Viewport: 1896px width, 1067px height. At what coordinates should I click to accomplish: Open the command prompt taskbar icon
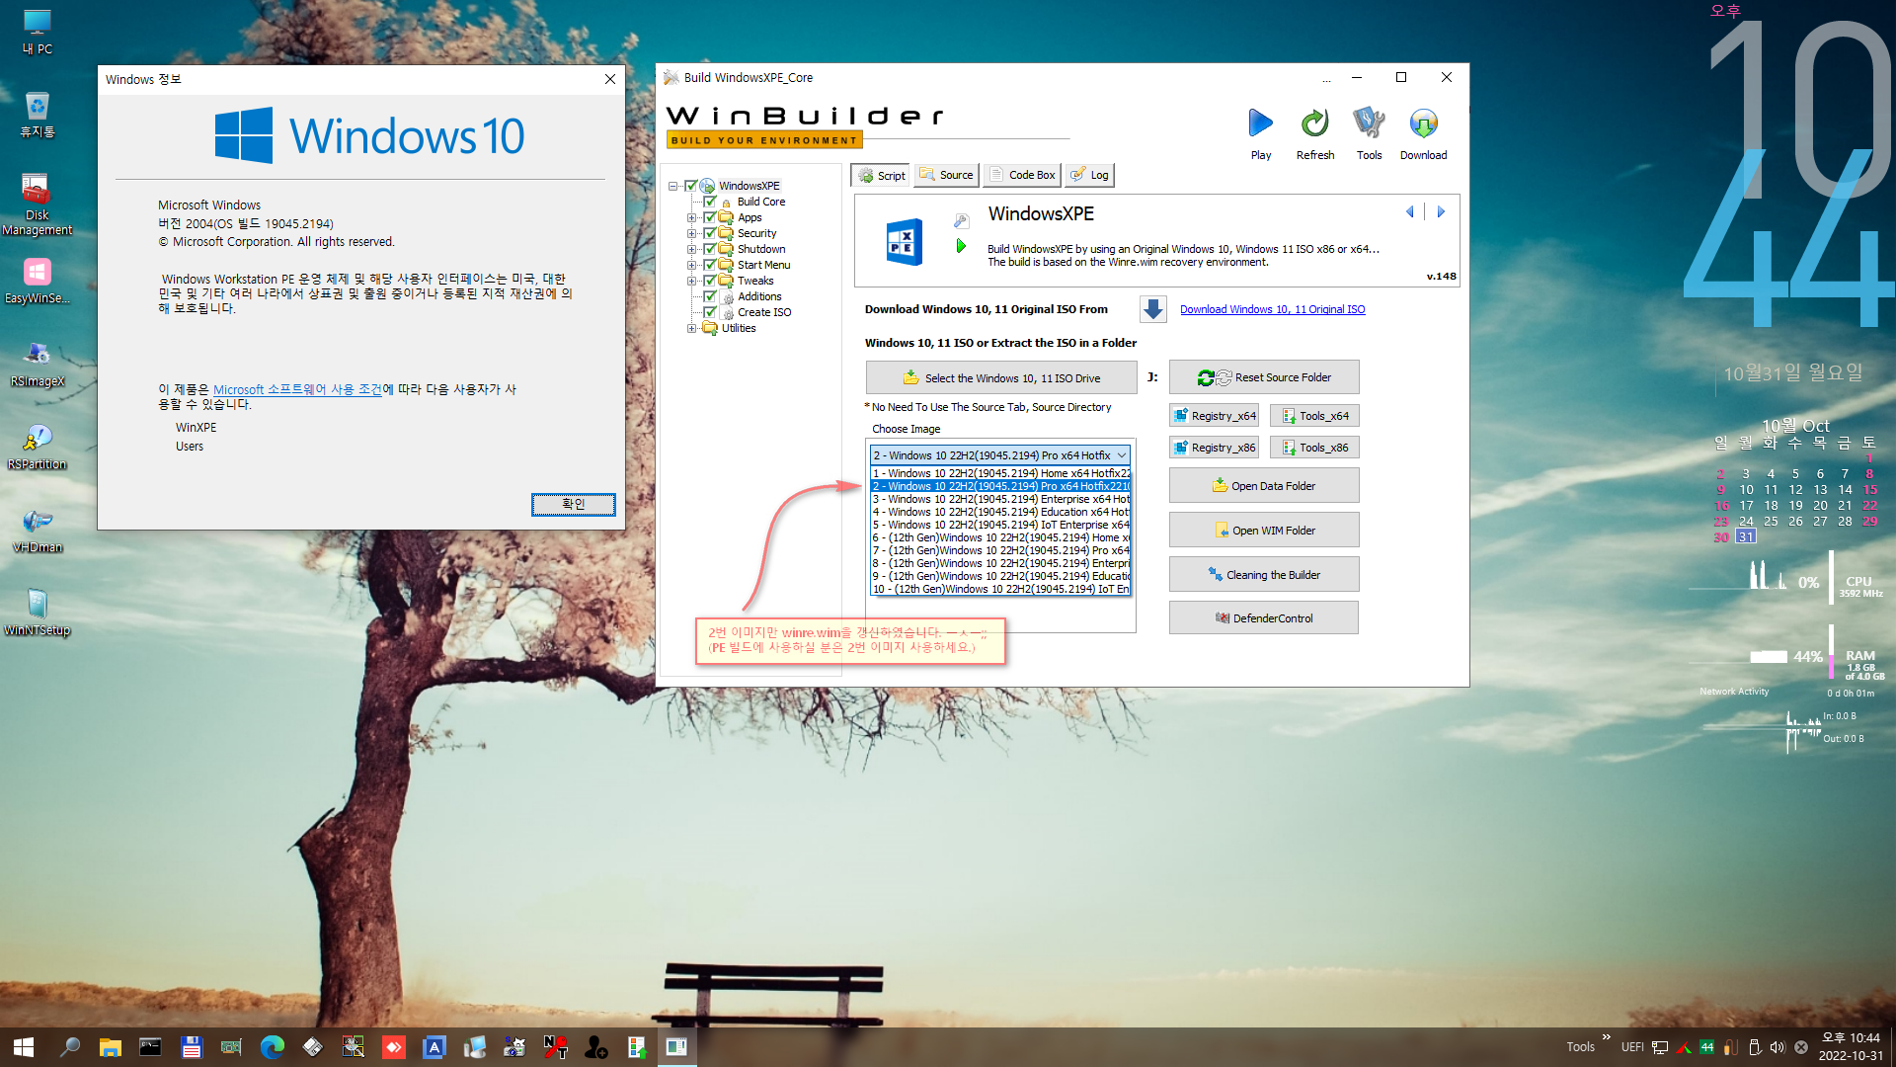pos(150,1047)
